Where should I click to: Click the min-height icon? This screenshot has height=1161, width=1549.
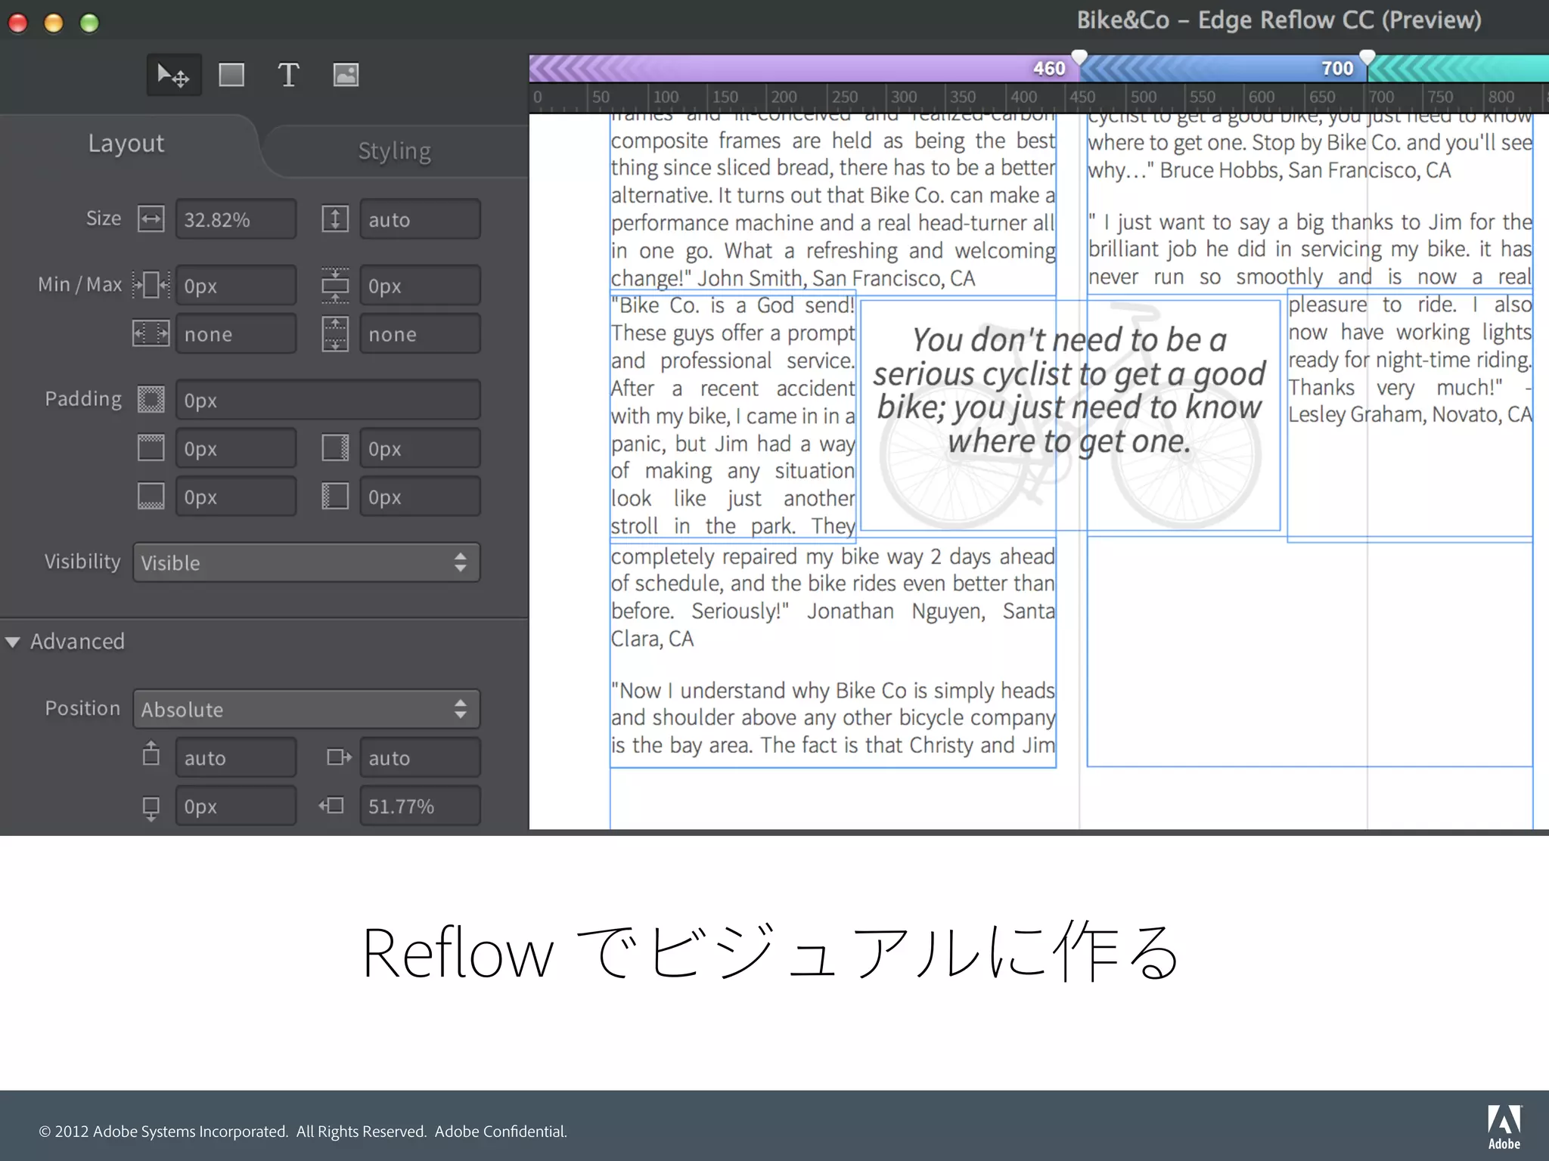click(x=335, y=285)
